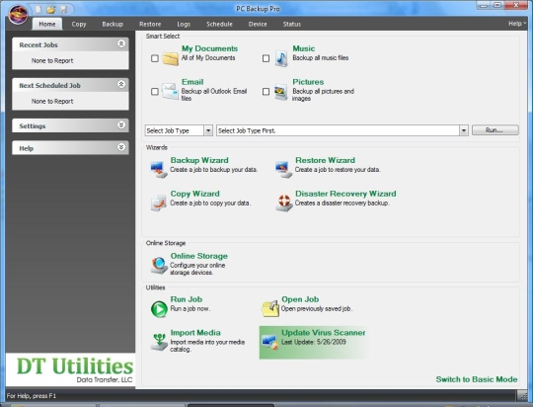Viewport: 533px width, 407px height.
Task: Click the My Documents folder icon
Action: click(171, 58)
